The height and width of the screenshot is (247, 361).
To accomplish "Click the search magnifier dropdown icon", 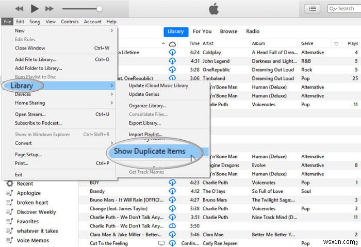I will (333, 9).
